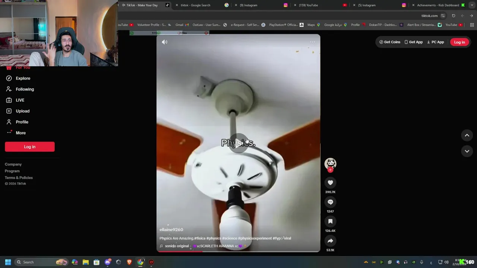
Task: Open the creator's avatar beside the video
Action: (x=330, y=163)
